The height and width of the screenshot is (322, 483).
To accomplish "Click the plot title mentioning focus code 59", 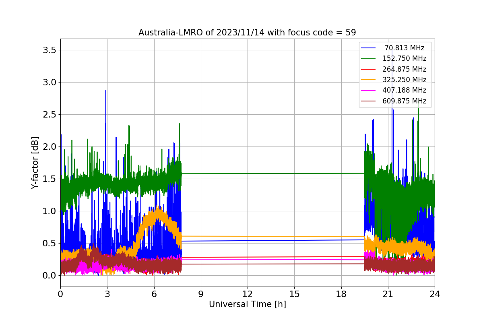I will [247, 33].
